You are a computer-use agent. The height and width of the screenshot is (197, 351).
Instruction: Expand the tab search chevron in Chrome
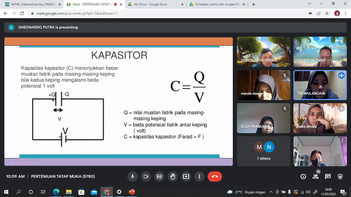[x=310, y=4]
